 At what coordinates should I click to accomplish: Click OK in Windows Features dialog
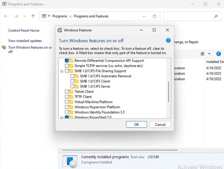coord(136,125)
